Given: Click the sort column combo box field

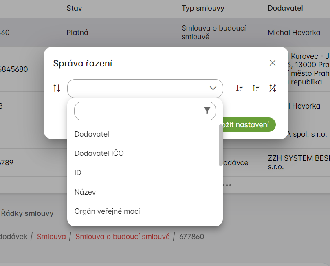Looking at the screenshot, I should point(139,88).
